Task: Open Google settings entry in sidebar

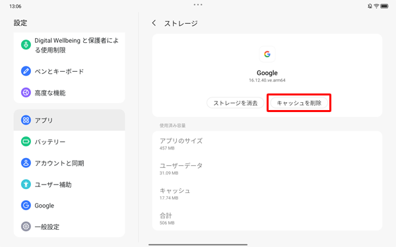Action: [69, 206]
